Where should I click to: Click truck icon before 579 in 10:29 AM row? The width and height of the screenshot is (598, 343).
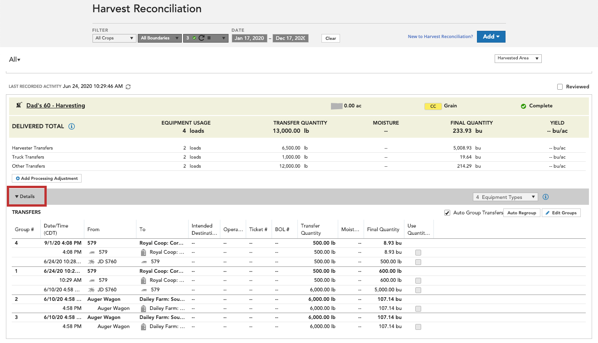click(92, 280)
